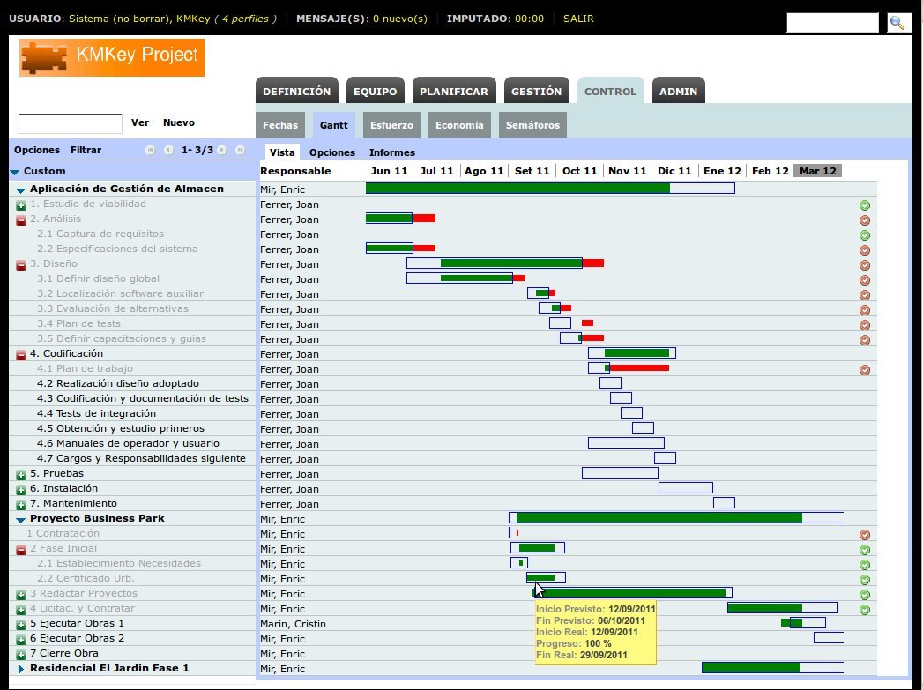This screenshot has width=923, height=690.
Task: Expand the 5. Pruebas task
Action: point(21,475)
